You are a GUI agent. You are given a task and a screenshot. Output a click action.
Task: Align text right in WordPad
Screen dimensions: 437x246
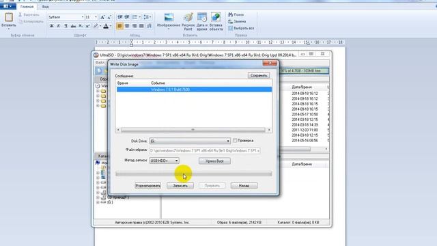(135, 26)
